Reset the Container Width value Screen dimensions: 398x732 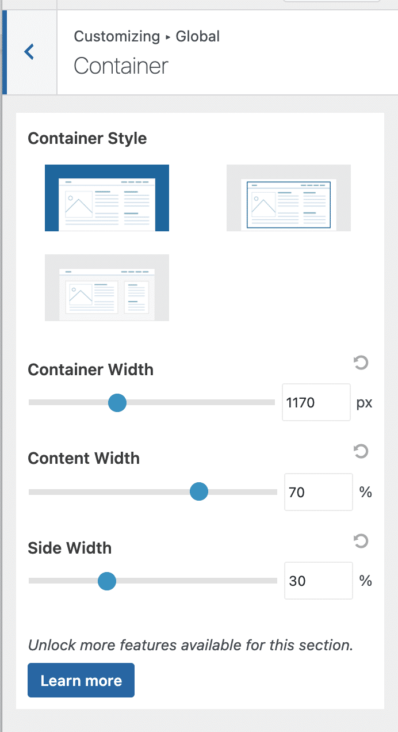[x=361, y=363]
